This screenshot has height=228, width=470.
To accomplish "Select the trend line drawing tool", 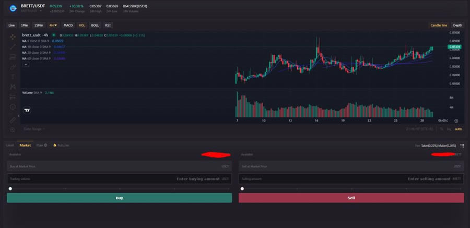I will (13, 47).
